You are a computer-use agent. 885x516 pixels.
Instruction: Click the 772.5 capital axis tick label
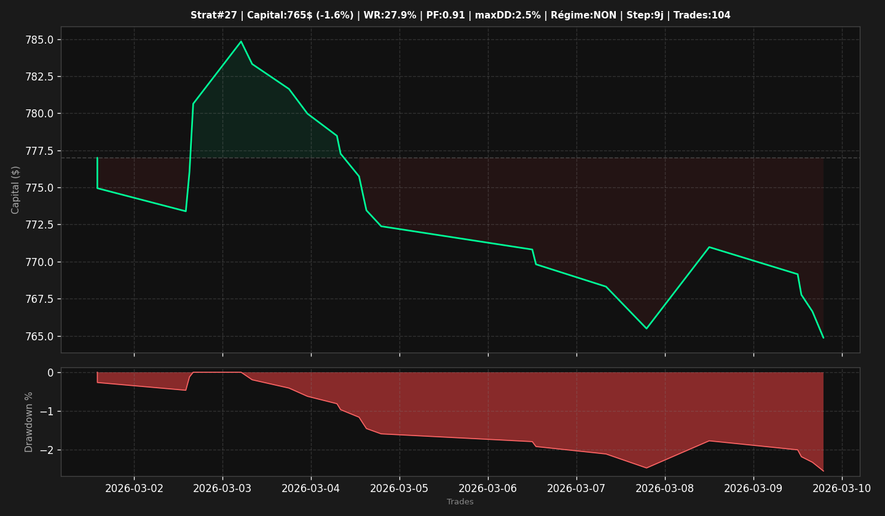pos(41,225)
